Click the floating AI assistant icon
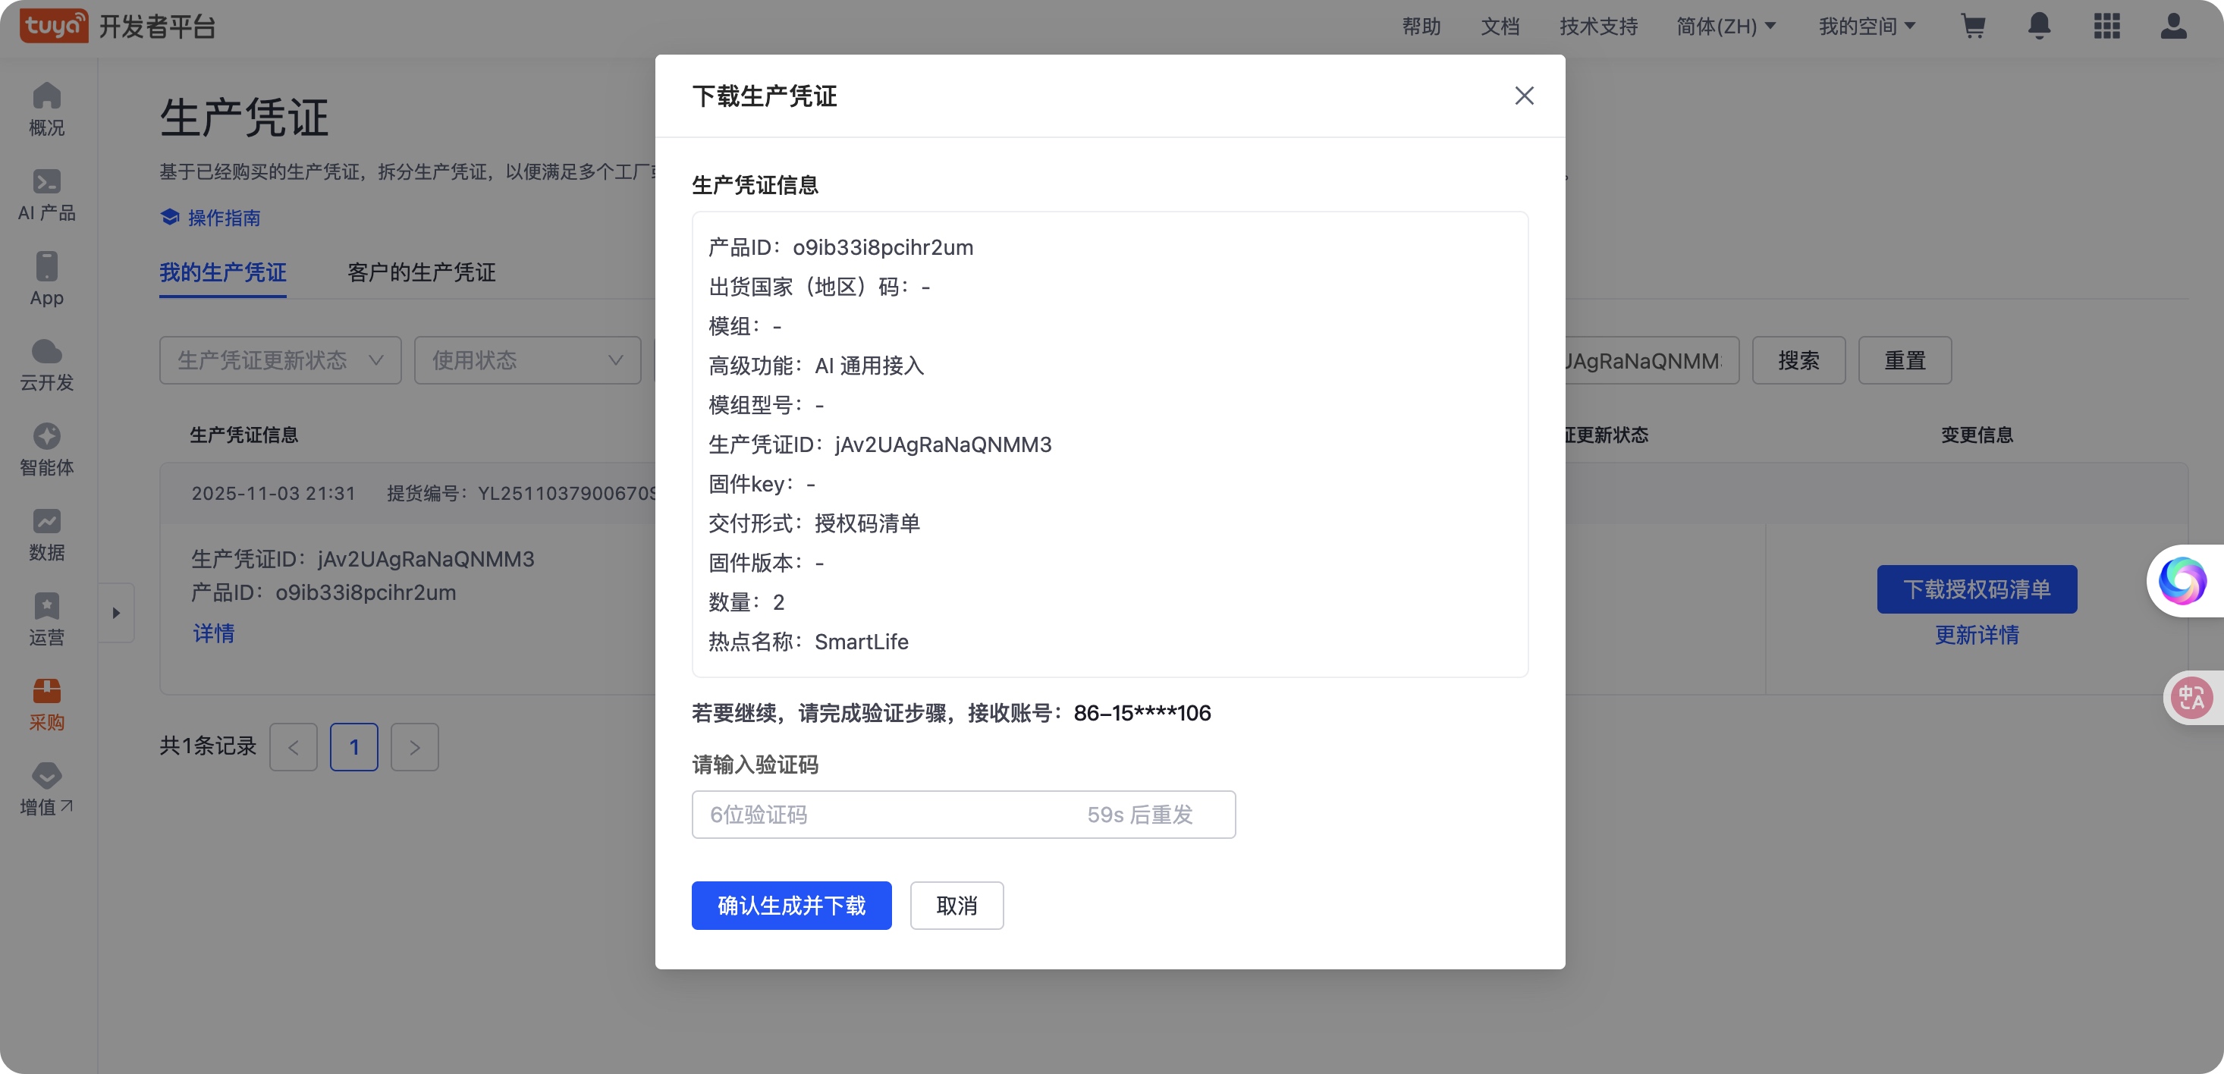2224x1074 pixels. click(x=2182, y=581)
